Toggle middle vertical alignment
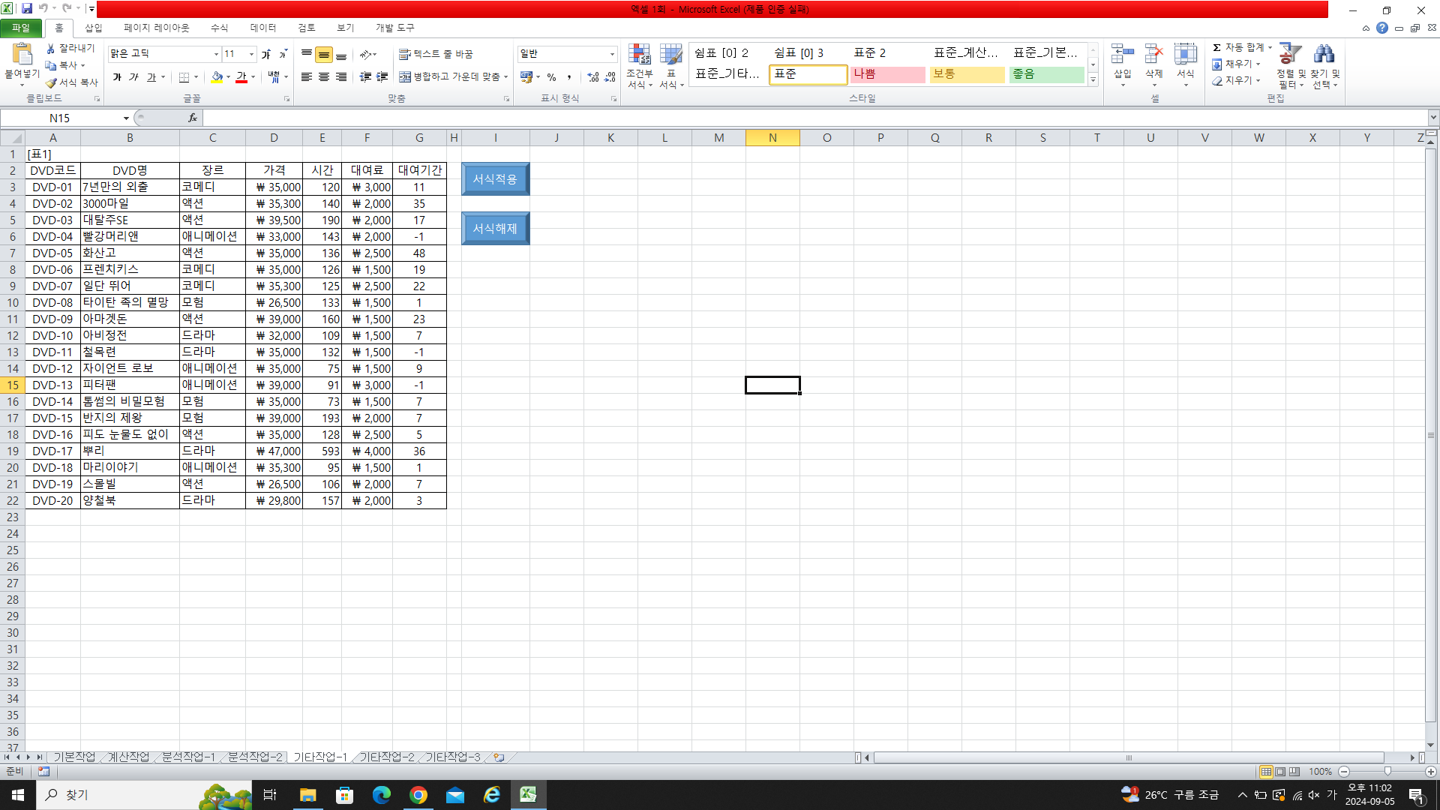Viewport: 1440px width, 810px height. tap(324, 55)
